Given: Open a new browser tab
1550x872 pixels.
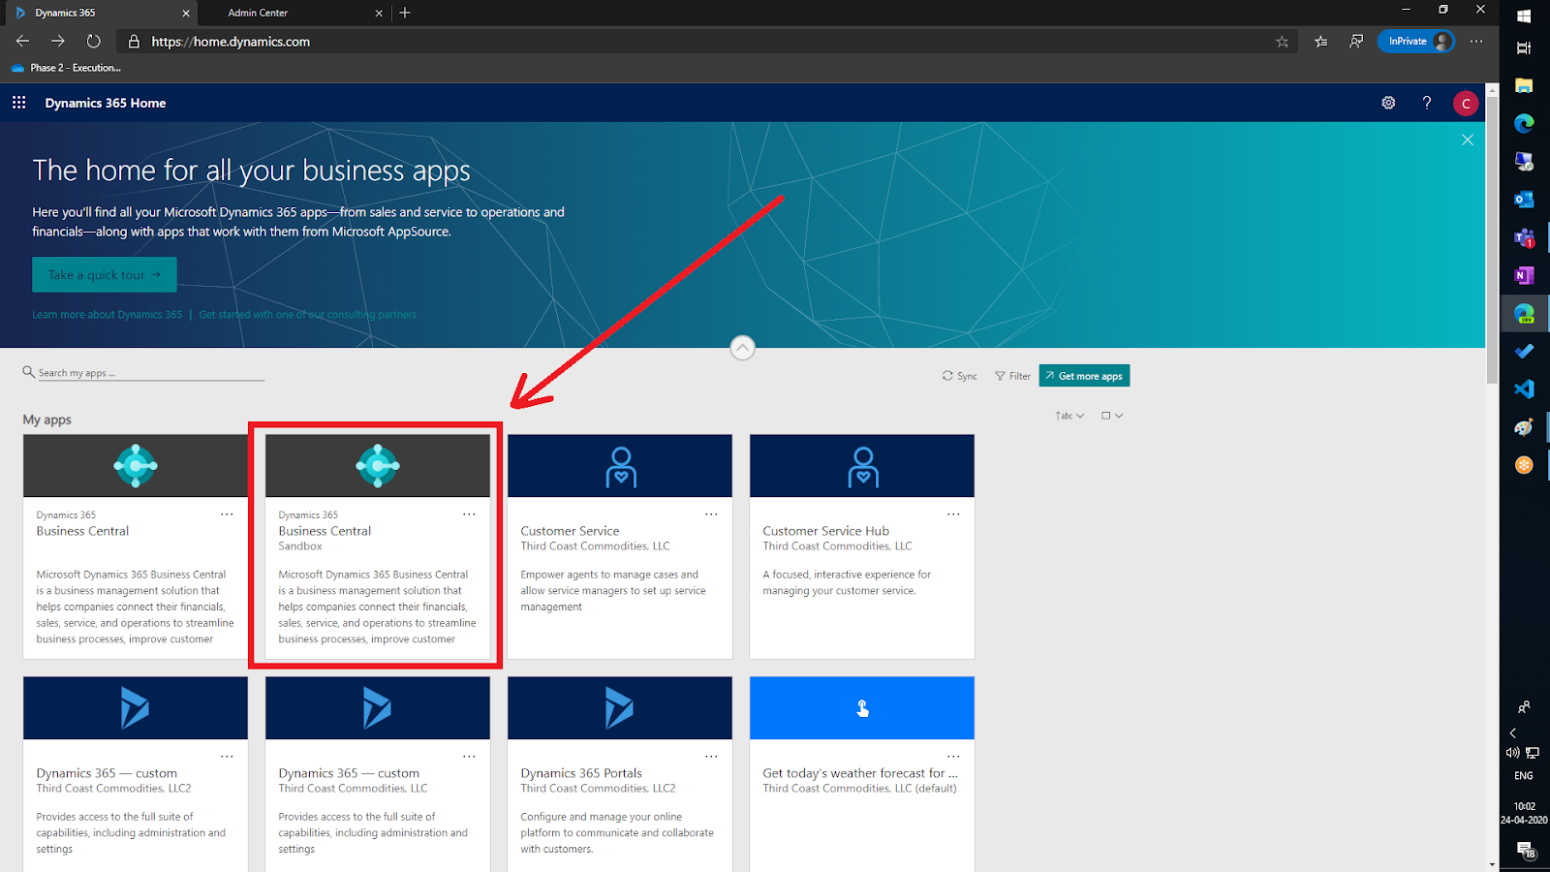Looking at the screenshot, I should pyautogui.click(x=405, y=13).
